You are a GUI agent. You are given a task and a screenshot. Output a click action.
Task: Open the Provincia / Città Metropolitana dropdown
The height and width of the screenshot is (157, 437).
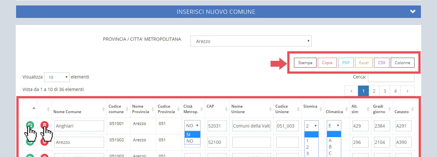tap(251, 41)
